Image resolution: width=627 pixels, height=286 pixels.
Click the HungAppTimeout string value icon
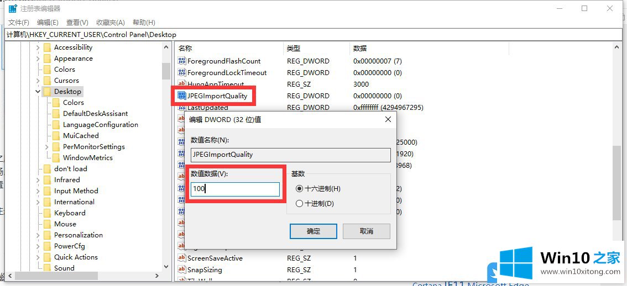coord(182,84)
